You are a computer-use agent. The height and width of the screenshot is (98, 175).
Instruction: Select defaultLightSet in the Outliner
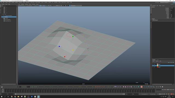tap(8, 20)
